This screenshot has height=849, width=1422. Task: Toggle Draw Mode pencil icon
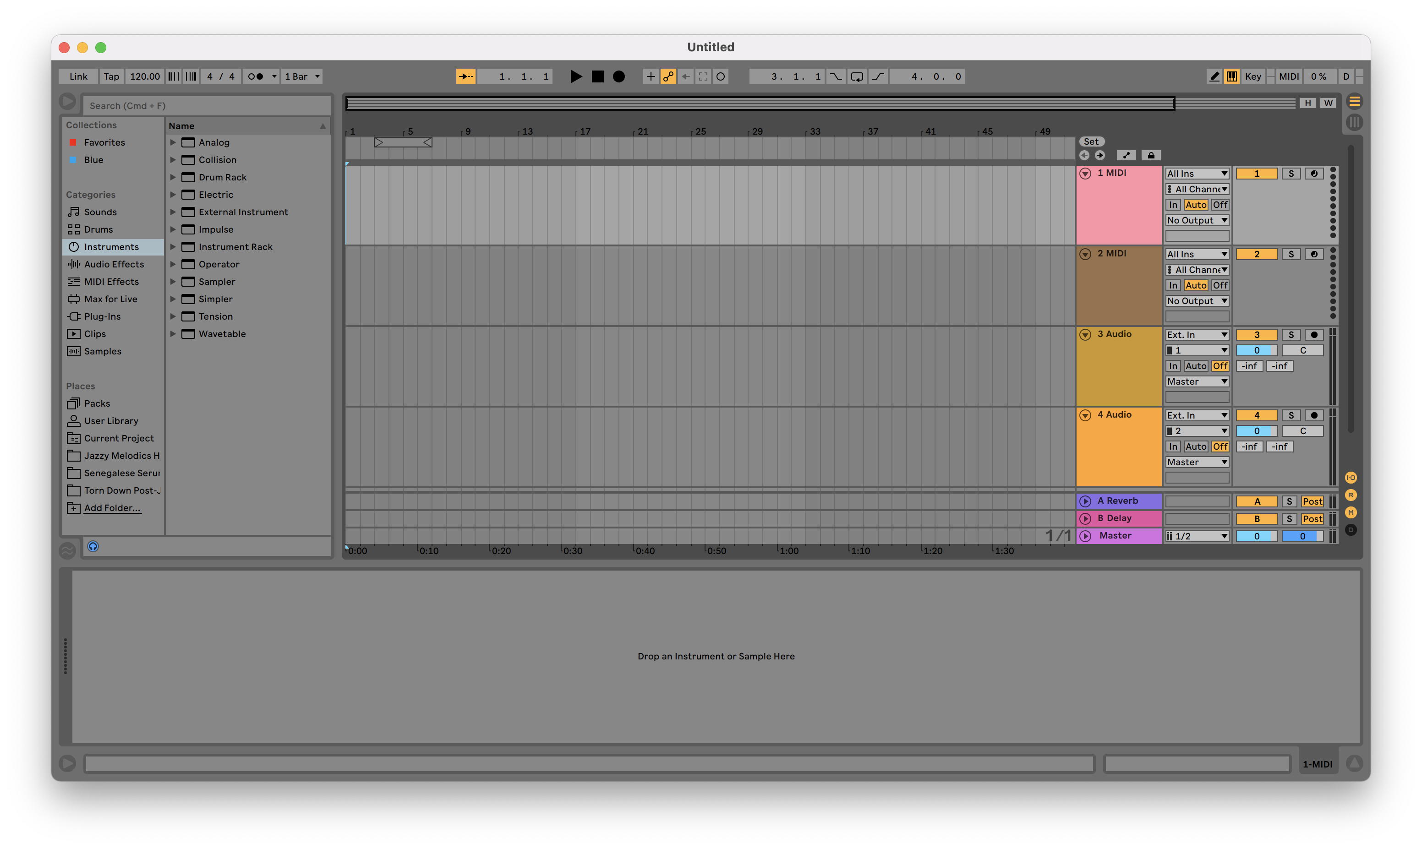pyautogui.click(x=1214, y=76)
